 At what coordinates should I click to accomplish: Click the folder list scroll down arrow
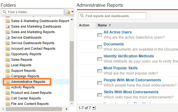tap(72, 104)
